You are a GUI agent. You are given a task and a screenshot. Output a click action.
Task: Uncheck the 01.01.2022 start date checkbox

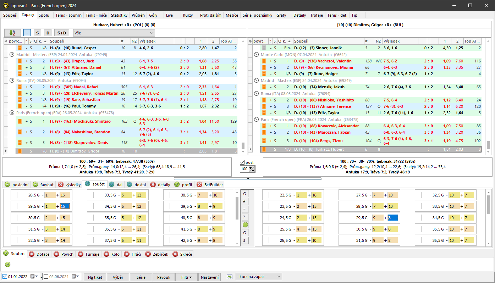click(x=5, y=277)
